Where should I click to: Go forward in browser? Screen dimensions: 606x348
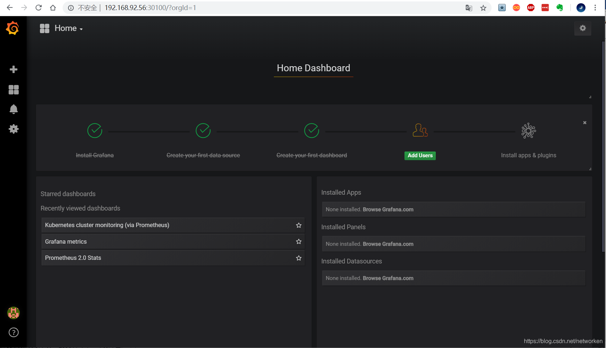click(x=24, y=8)
